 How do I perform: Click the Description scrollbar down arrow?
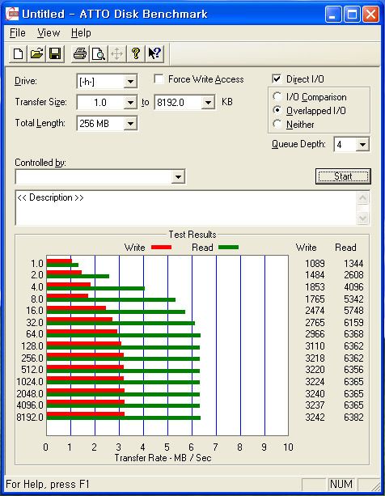pos(363,218)
